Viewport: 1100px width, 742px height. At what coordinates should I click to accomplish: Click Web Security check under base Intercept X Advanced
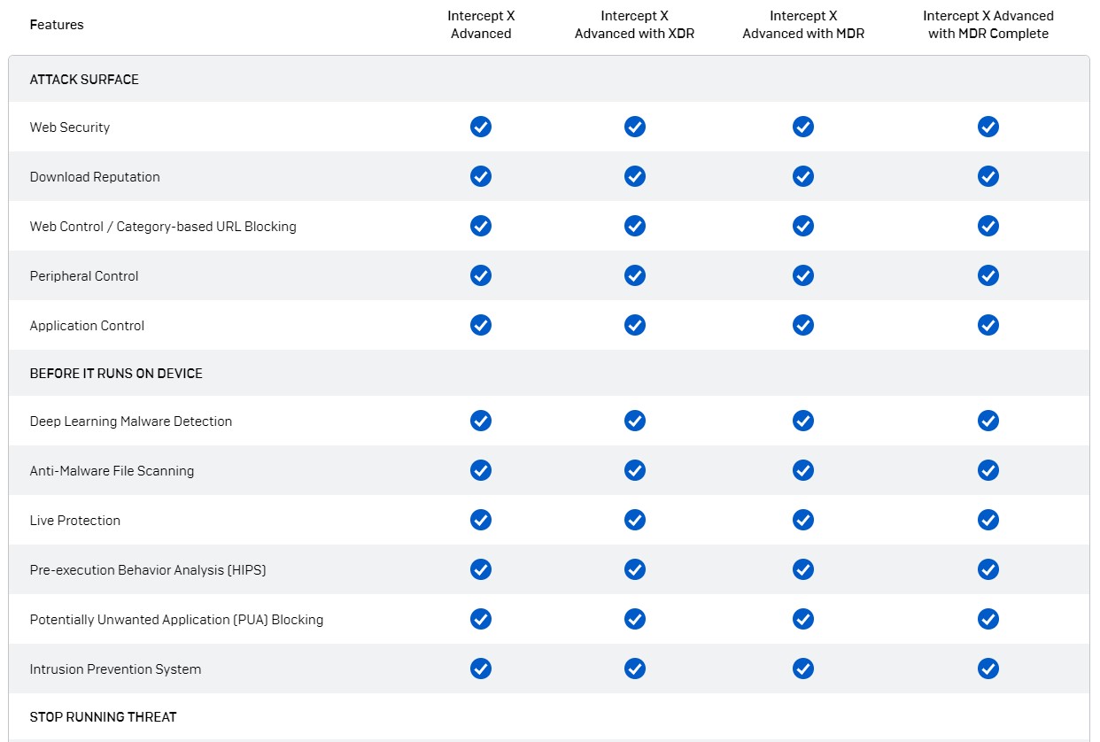click(x=481, y=127)
